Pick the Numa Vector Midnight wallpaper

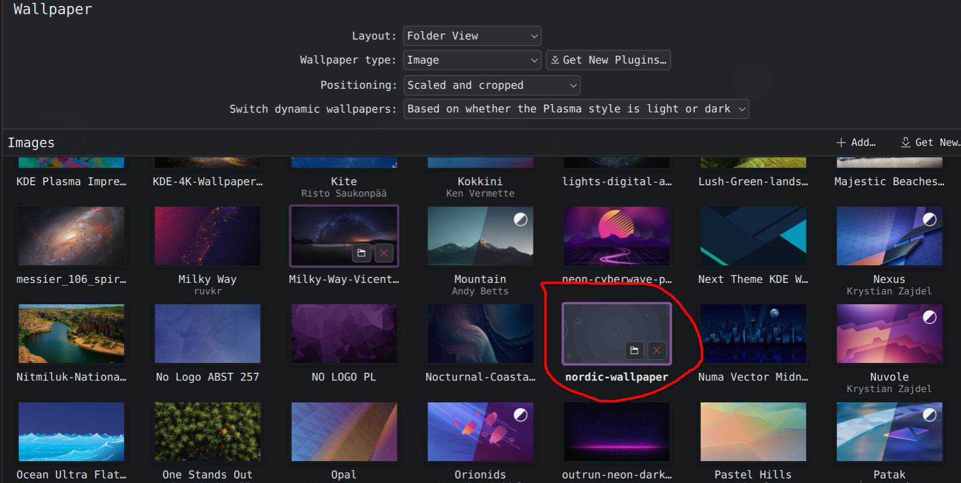(x=753, y=334)
